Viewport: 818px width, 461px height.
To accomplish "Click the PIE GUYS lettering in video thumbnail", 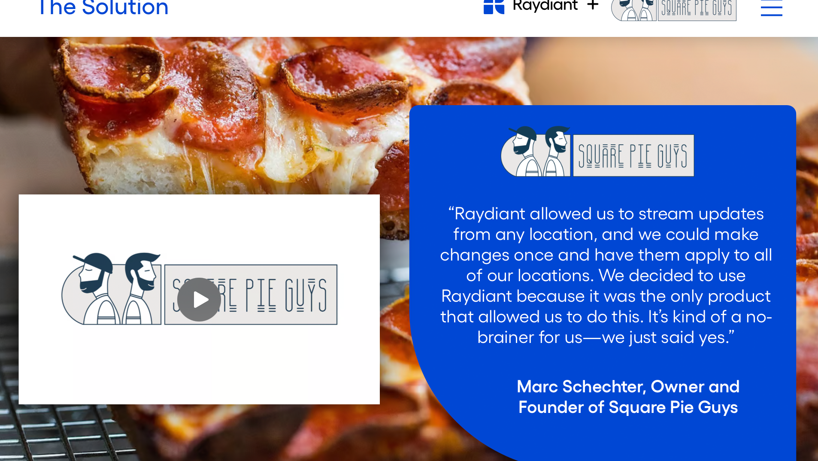I will 286,295.
